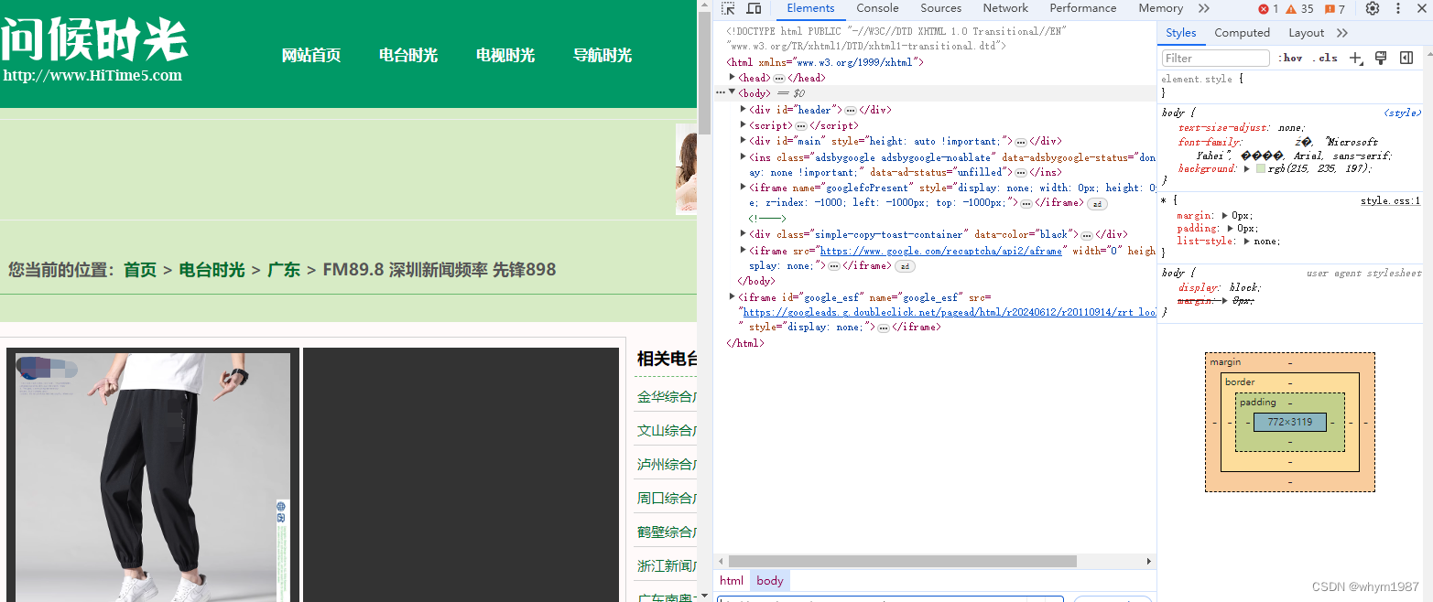Click the Styles Filter input field

pyautogui.click(x=1215, y=58)
